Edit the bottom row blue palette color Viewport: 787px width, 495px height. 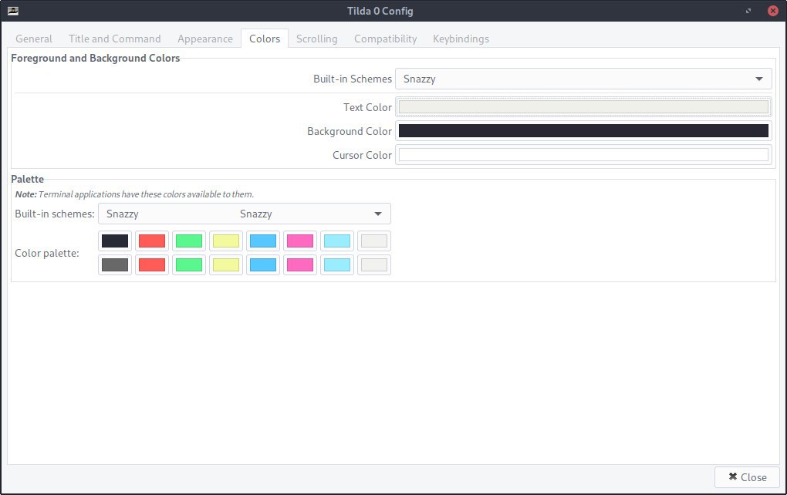263,264
